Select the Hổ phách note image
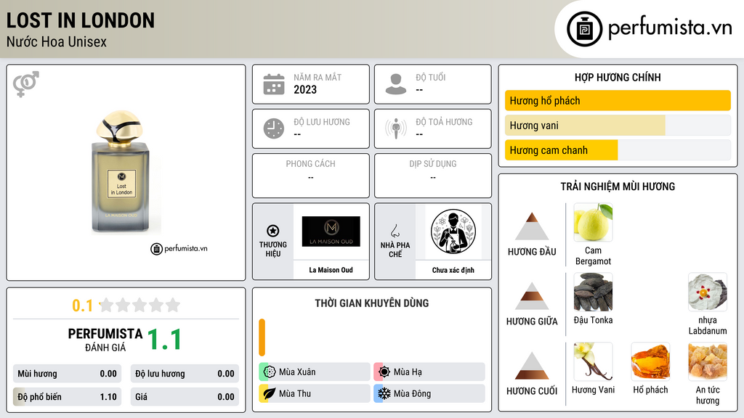The image size is (744, 418). (x=650, y=361)
